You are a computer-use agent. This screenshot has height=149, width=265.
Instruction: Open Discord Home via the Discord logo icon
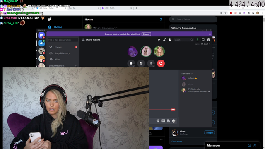(41, 36)
